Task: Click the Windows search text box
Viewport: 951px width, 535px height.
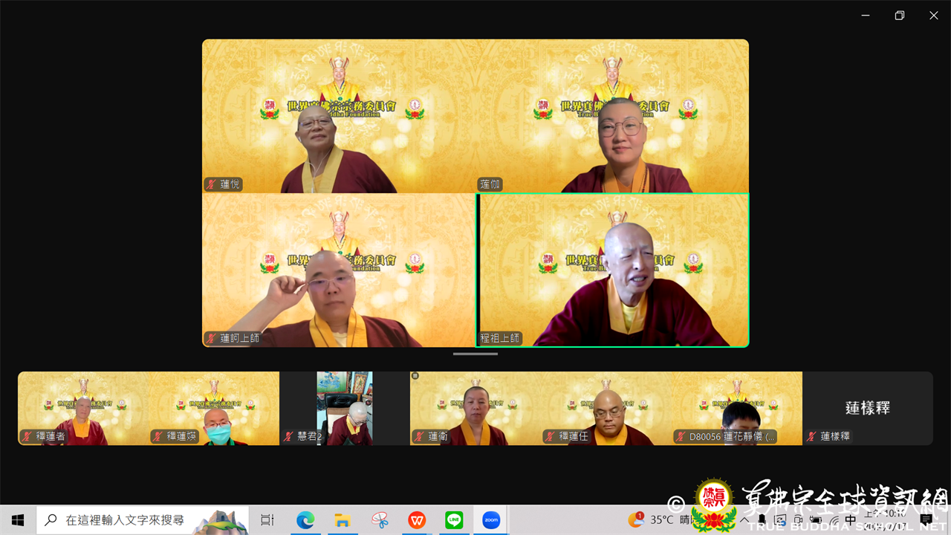Action: 125,520
